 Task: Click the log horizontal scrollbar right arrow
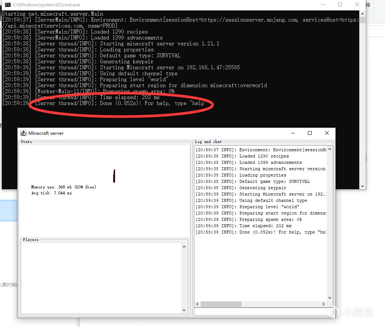click(324, 304)
